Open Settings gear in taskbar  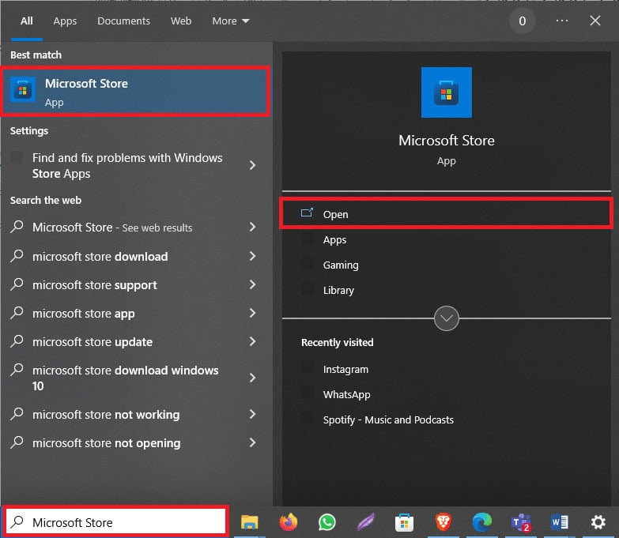598,522
